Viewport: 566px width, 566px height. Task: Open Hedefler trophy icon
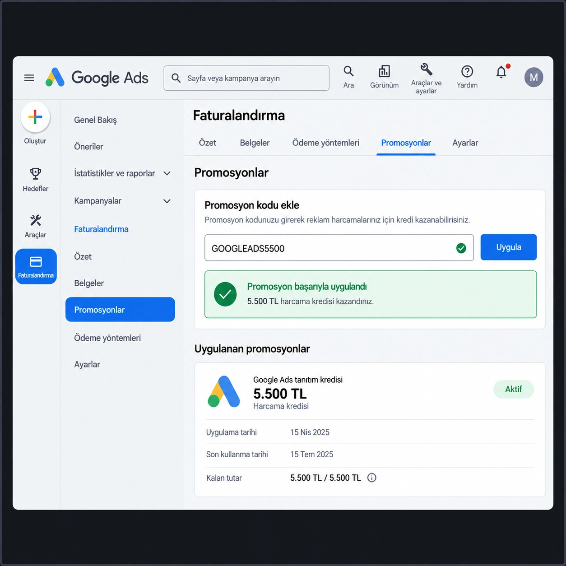(x=35, y=173)
